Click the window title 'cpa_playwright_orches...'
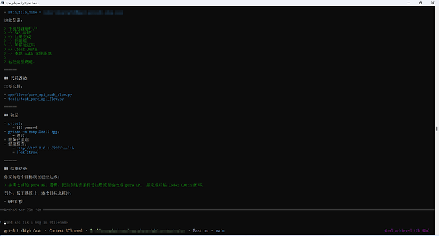The image size is (439, 236). [x=22, y=3]
